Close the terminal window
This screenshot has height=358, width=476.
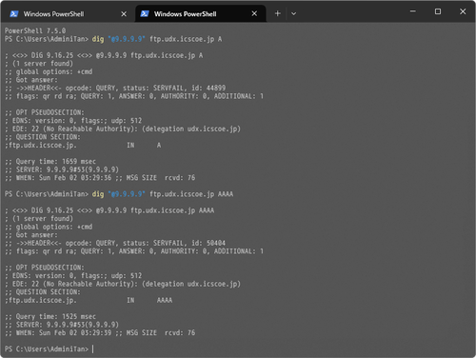click(463, 11)
